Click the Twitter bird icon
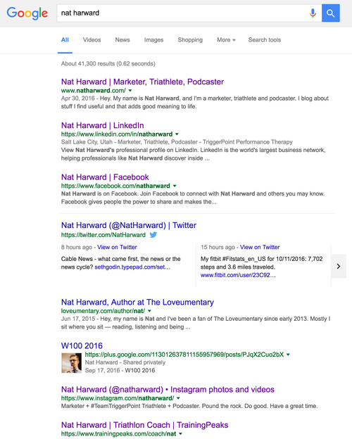 (x=153, y=234)
